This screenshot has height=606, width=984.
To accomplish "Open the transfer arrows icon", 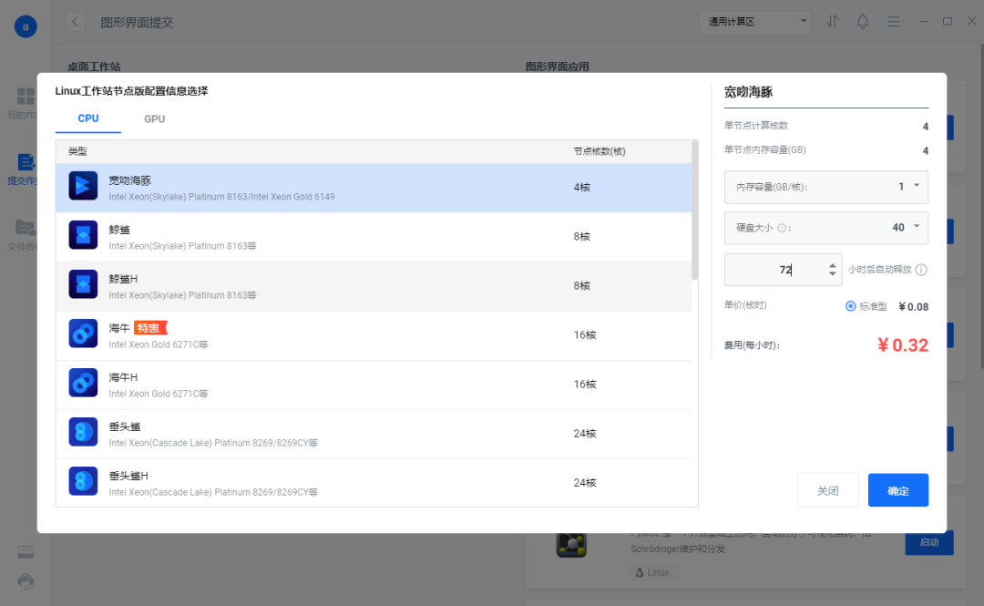I will point(832,21).
